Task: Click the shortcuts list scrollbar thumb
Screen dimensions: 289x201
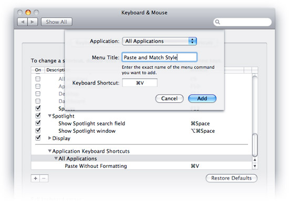Action: (255, 145)
